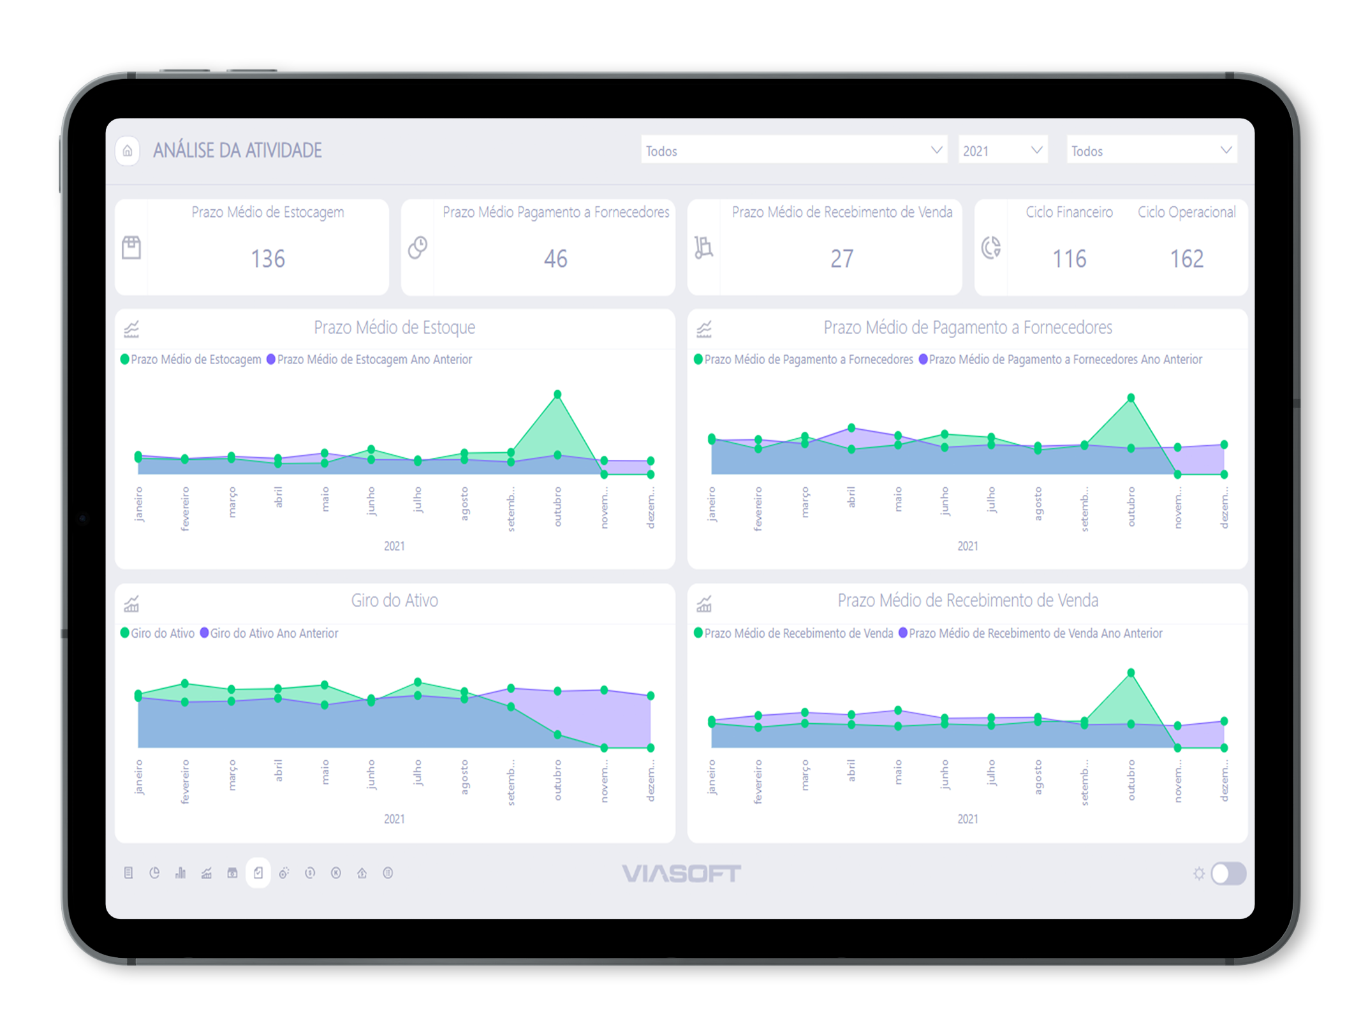Select the Ciclo Financeiro card label
The image size is (1361, 1014).
[1069, 212]
